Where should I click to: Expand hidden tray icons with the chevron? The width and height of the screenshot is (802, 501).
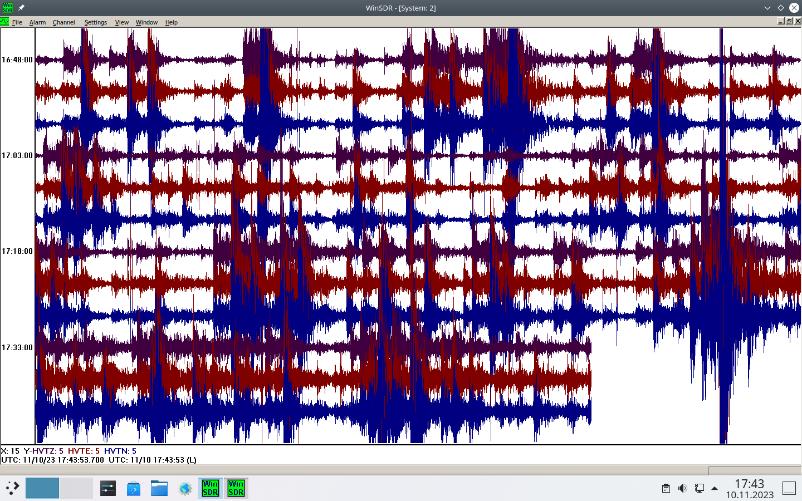click(714, 488)
